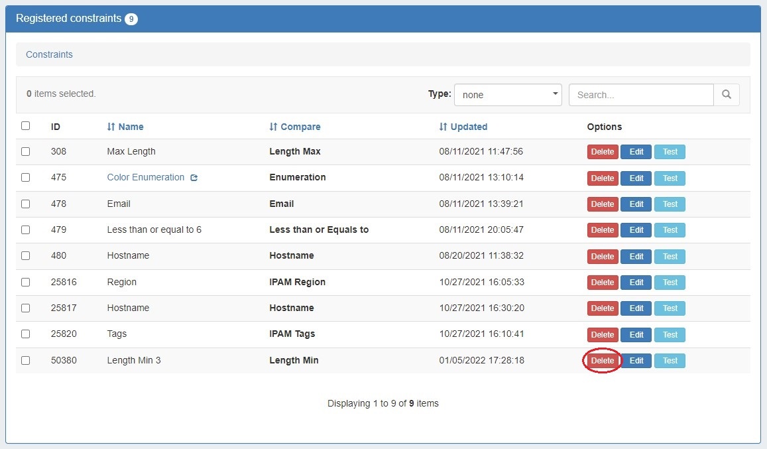Delete the Length Min 3 constraint

[602, 361]
